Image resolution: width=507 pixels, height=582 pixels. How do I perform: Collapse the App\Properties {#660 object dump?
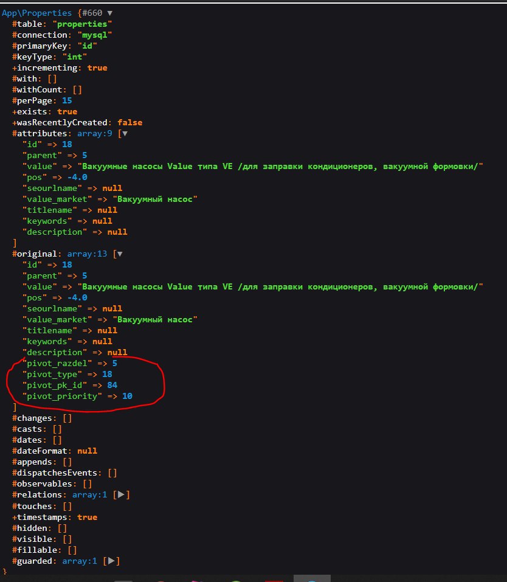110,13
